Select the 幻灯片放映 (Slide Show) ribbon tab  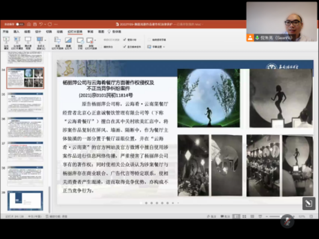tap(75, 32)
